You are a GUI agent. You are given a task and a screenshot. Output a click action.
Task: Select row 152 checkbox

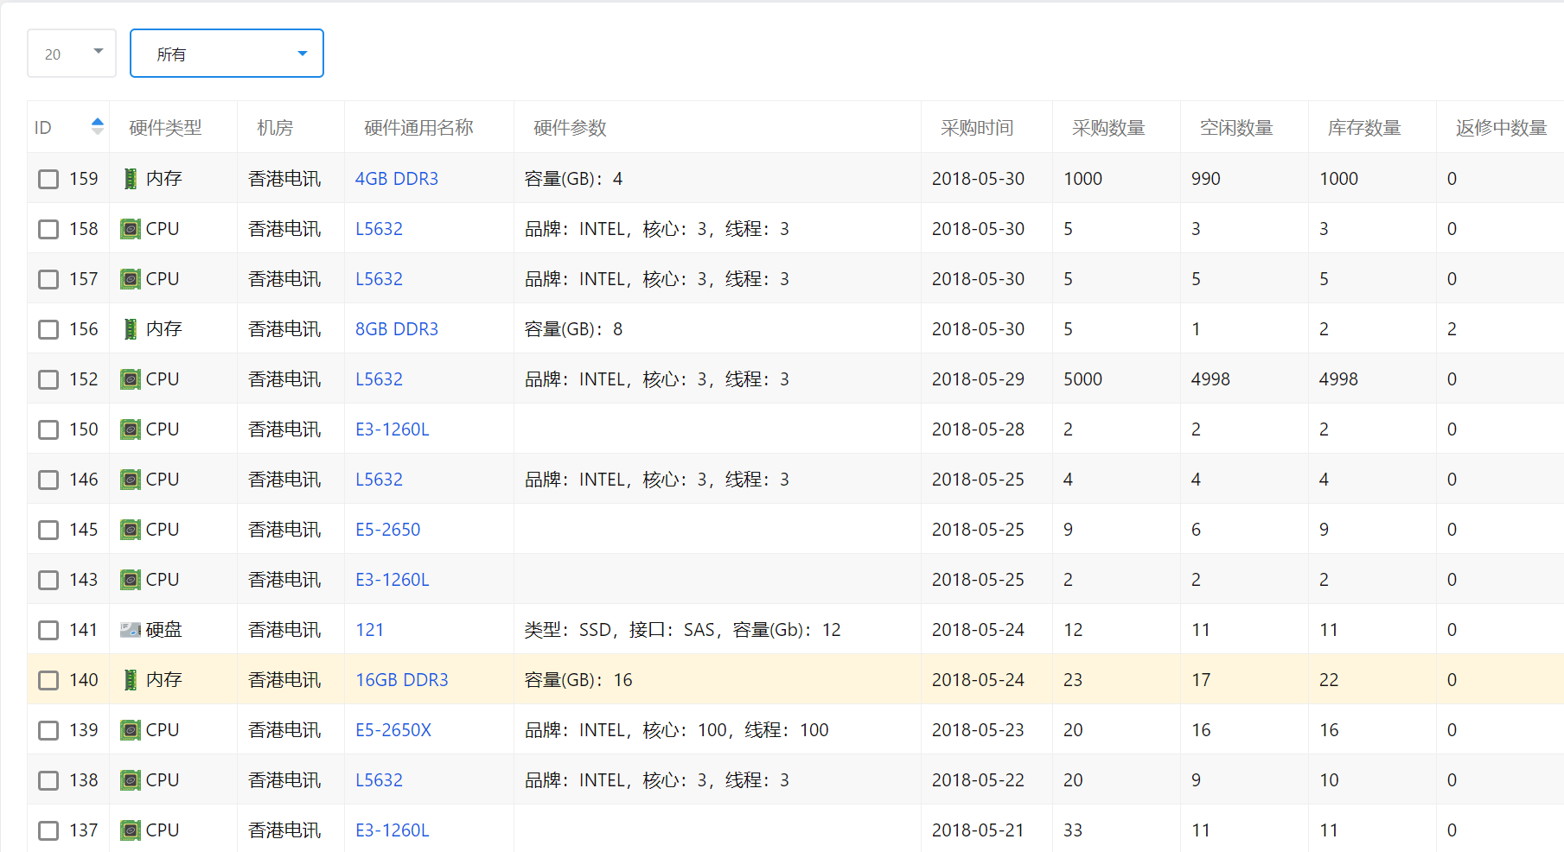coord(48,379)
